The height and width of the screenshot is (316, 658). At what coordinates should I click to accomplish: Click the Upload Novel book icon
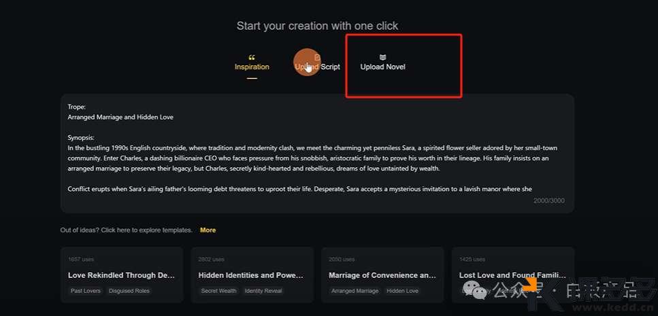click(382, 58)
